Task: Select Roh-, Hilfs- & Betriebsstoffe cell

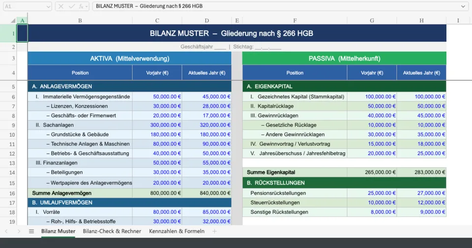Action: click(x=80, y=221)
